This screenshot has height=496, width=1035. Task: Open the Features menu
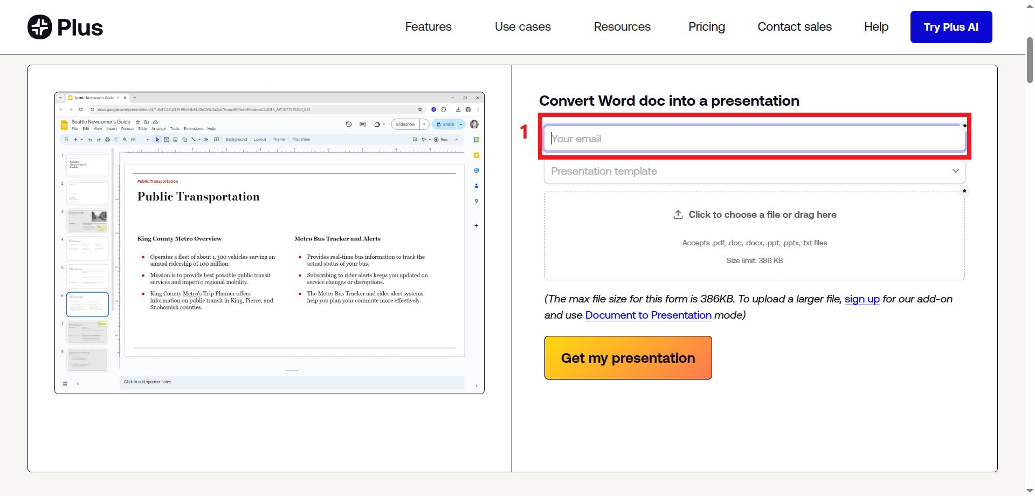pos(429,27)
